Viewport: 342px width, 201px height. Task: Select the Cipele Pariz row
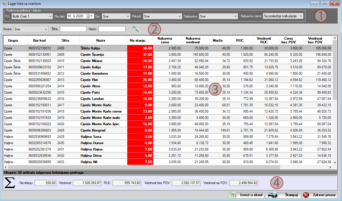[x=168, y=92]
